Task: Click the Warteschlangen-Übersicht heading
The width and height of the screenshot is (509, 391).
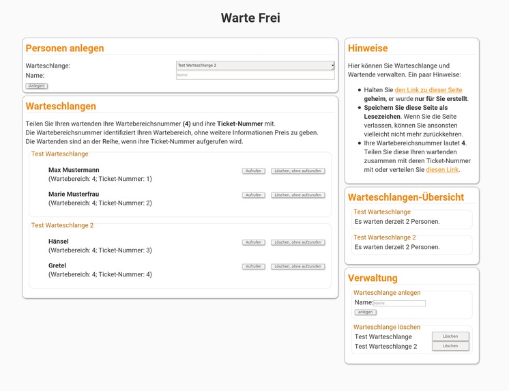Action: (x=406, y=197)
